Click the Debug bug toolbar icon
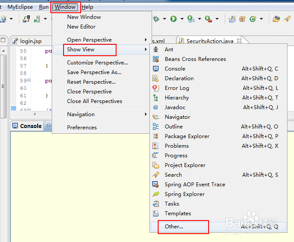 click(156, 19)
